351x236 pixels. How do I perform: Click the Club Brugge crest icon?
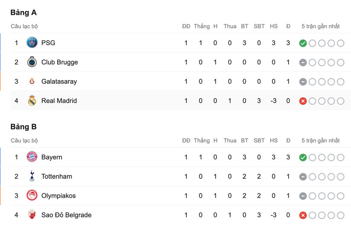[x=32, y=62]
